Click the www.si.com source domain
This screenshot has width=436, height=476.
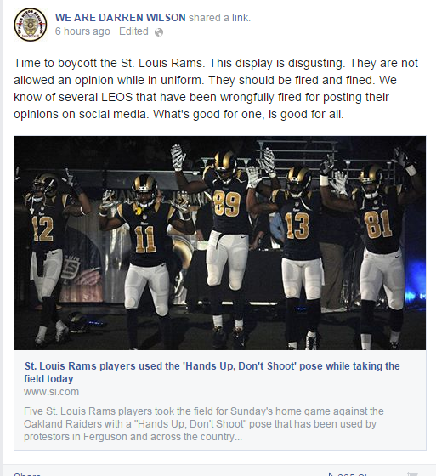tap(51, 392)
